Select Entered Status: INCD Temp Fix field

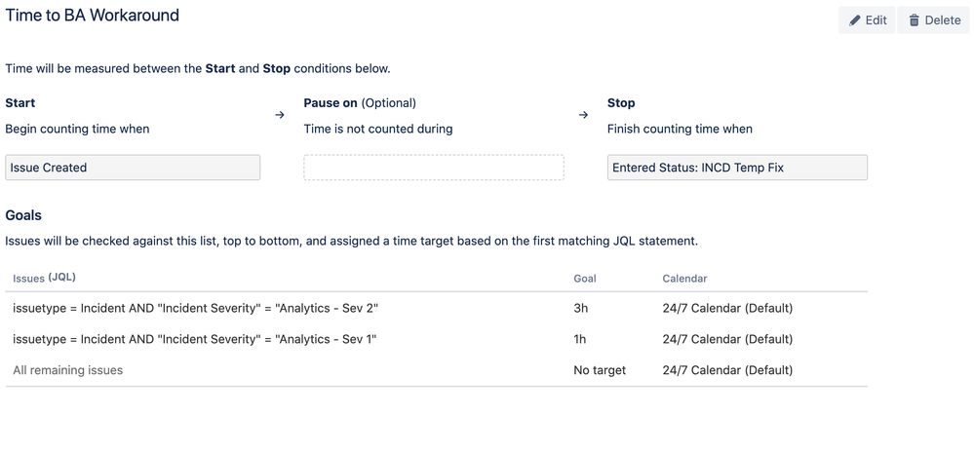(x=737, y=168)
